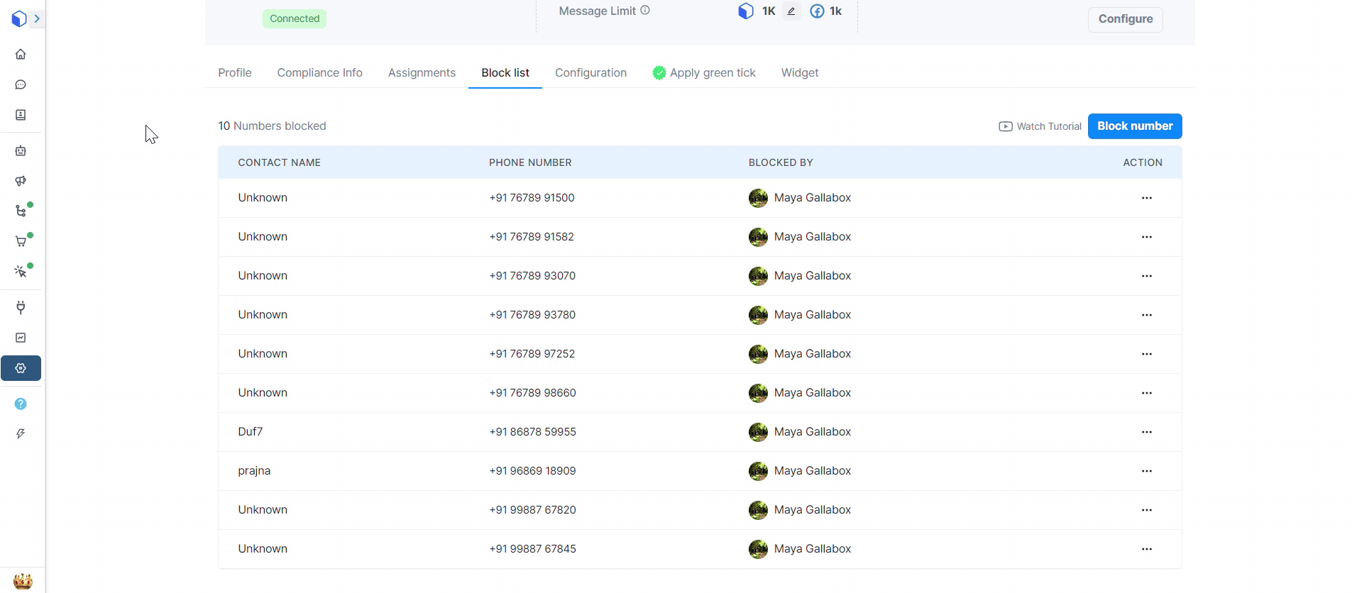Click the edit pencil next to message limit
This screenshot has height=593, width=1352.
pos(791,11)
